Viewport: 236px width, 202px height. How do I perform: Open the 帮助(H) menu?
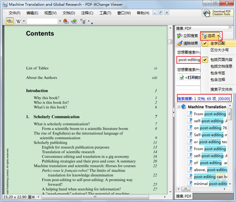tap(143, 13)
